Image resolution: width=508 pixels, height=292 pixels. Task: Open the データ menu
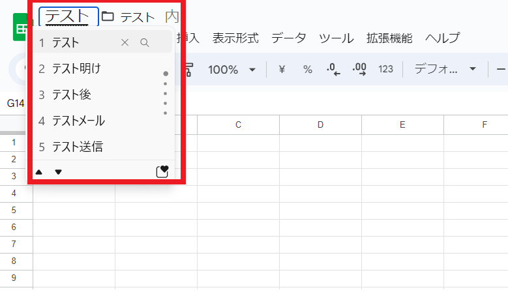coord(289,38)
